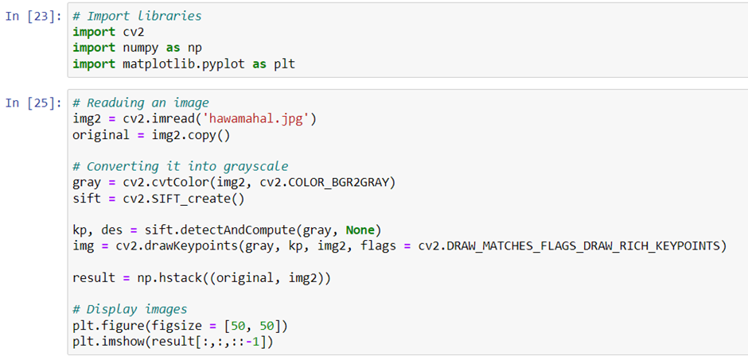This screenshot has height=356, width=748.
Task: Click the None keyword in detectAndCompute
Action: tap(360, 230)
